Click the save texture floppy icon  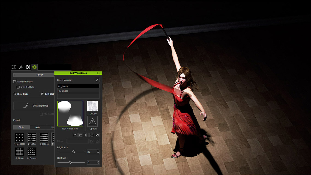[x=80, y=135]
